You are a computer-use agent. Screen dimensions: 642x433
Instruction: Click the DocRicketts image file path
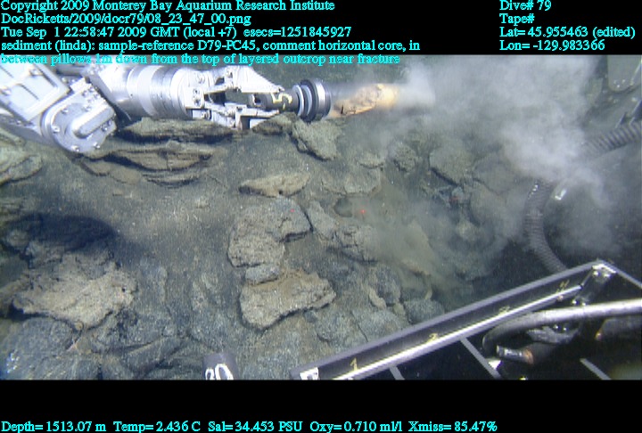tap(126, 19)
